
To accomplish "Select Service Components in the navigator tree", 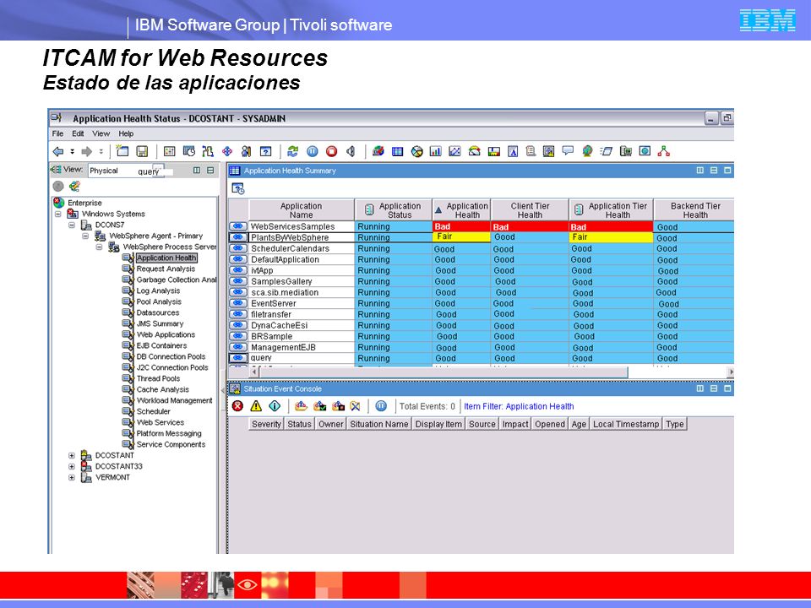I will pyautogui.click(x=171, y=445).
